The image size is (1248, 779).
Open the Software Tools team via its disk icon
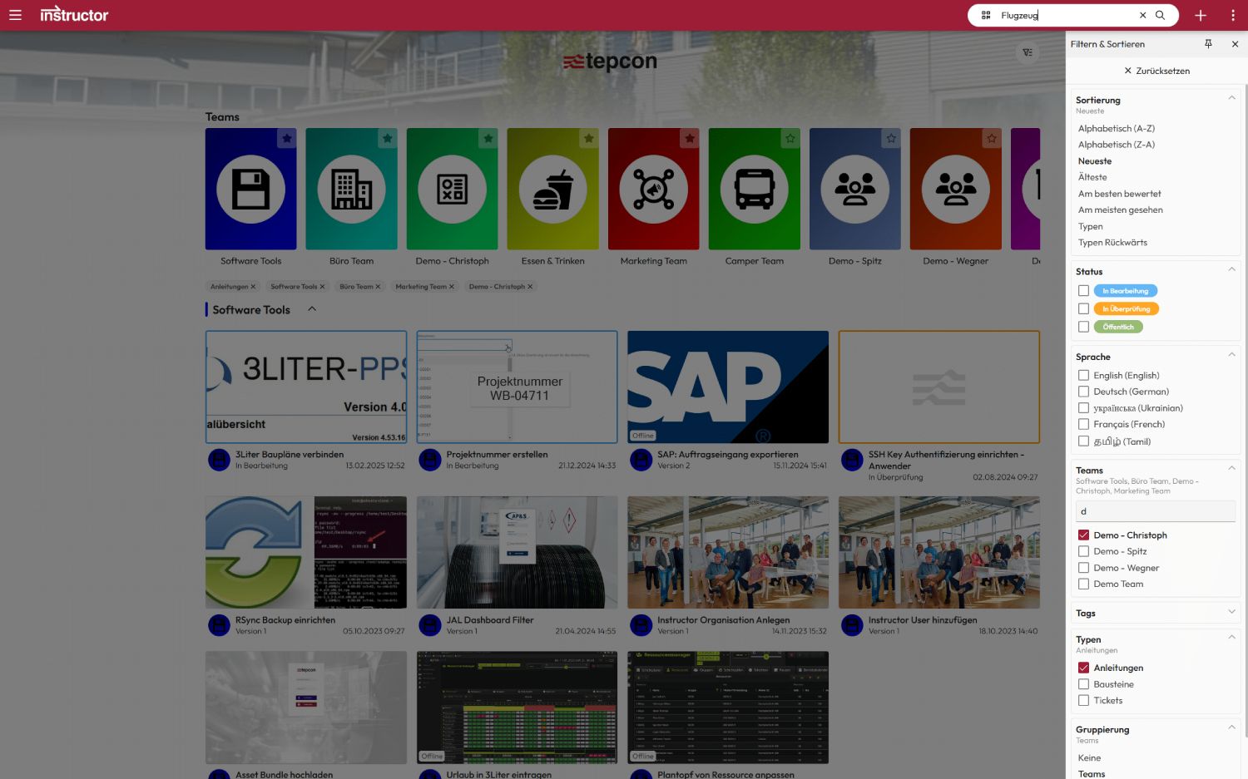coord(250,189)
